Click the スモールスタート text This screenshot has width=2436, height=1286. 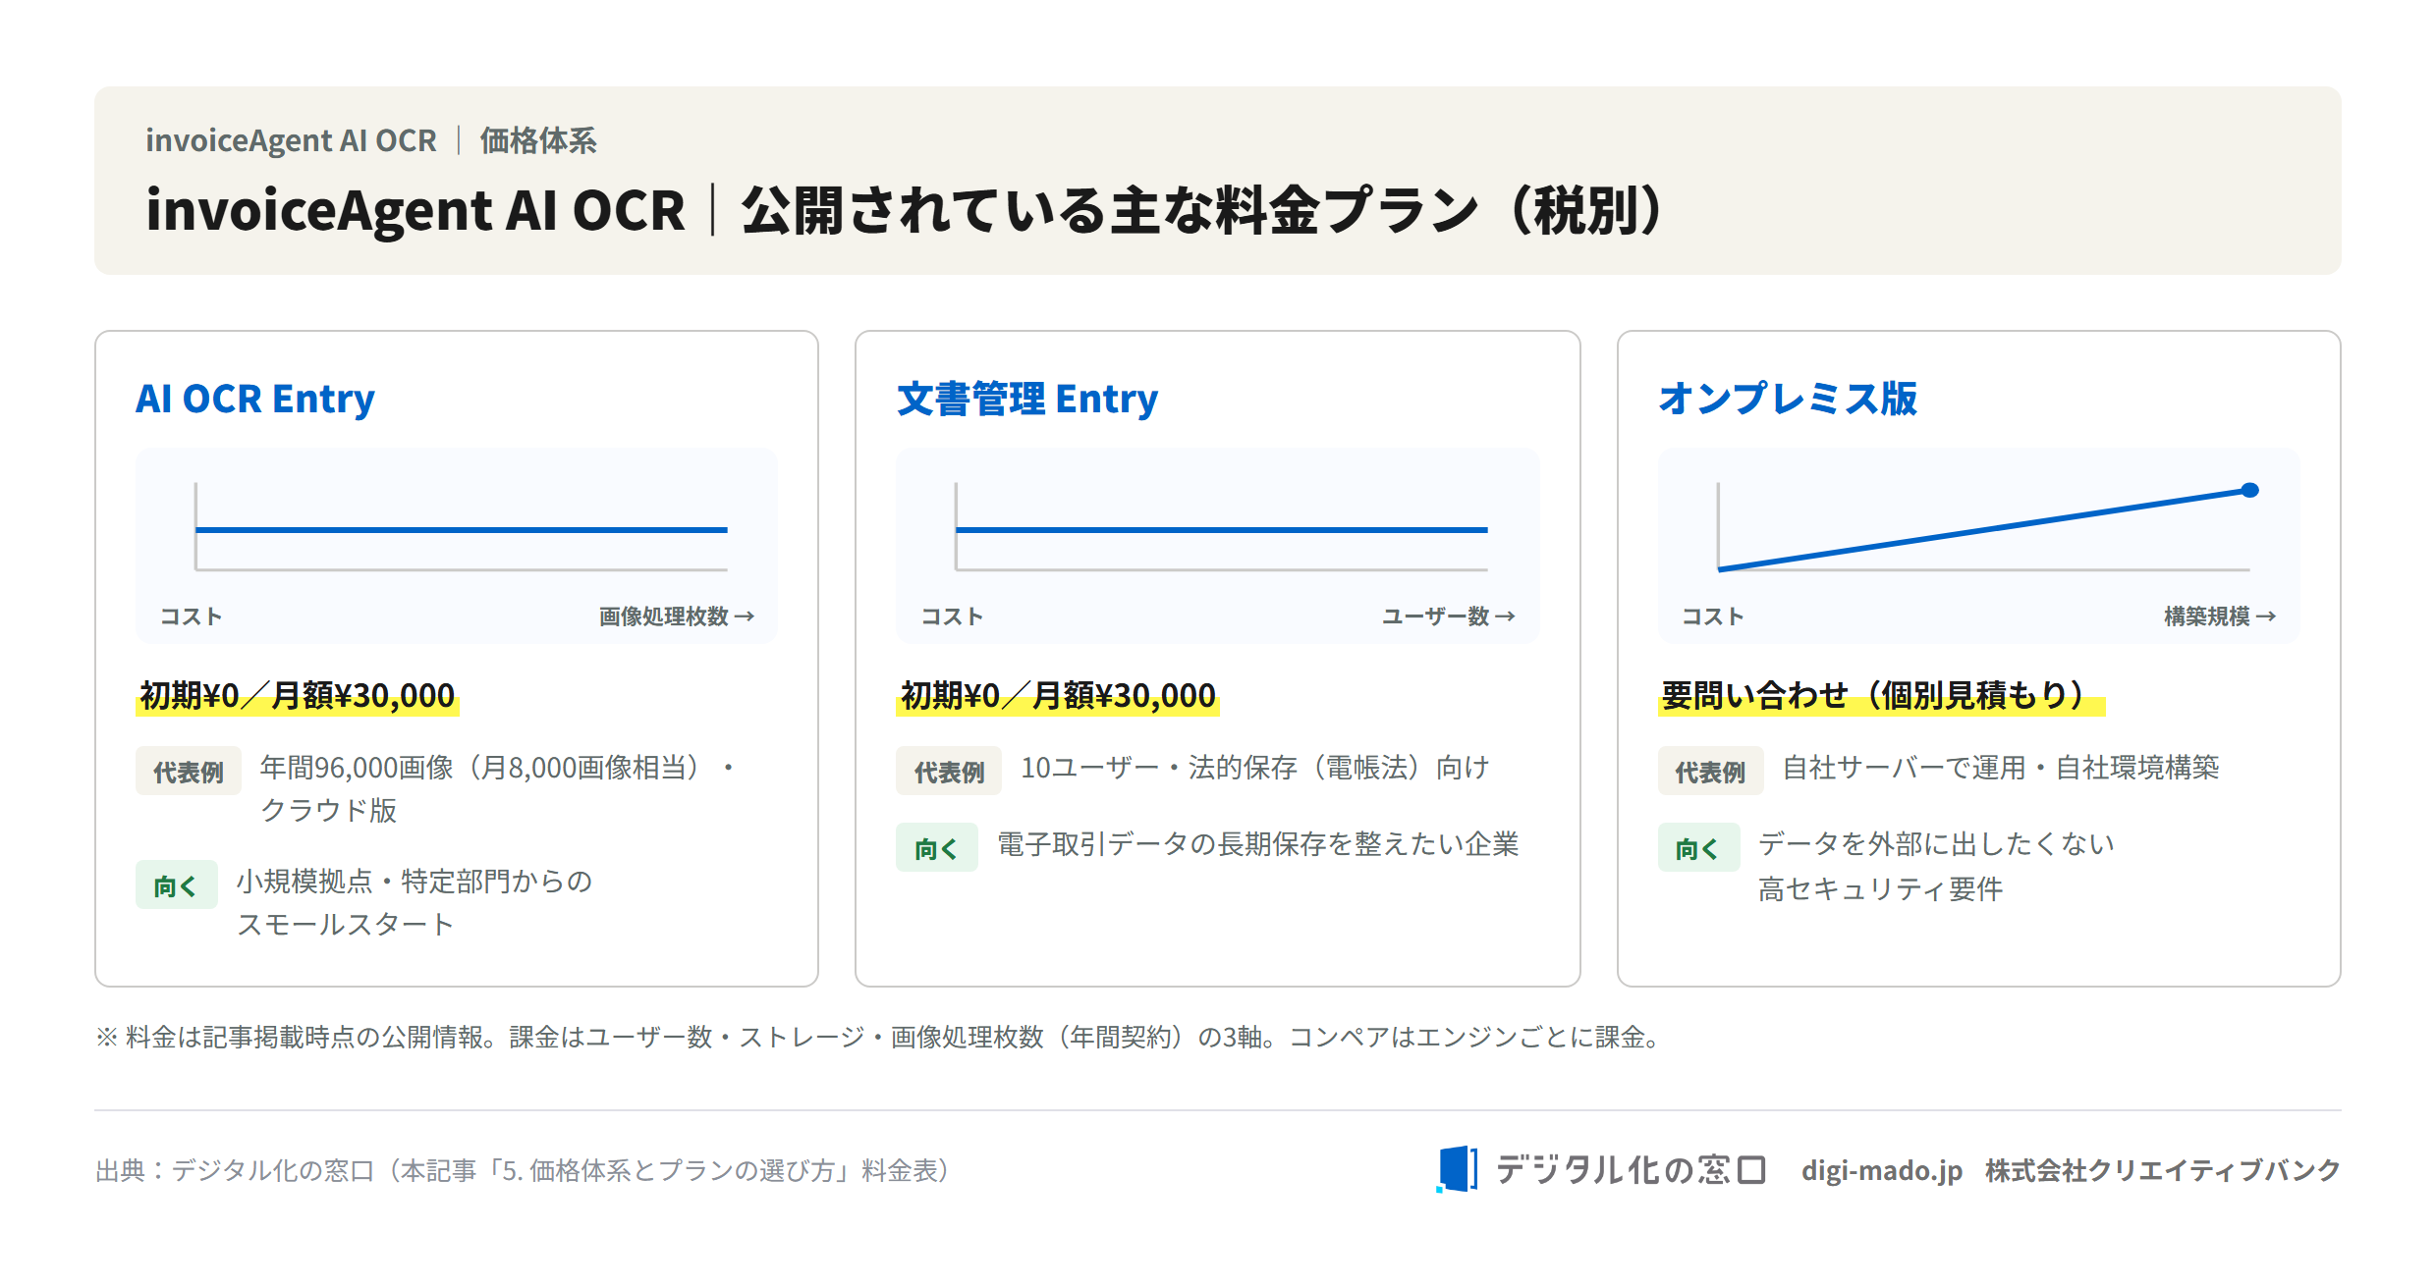tap(346, 925)
